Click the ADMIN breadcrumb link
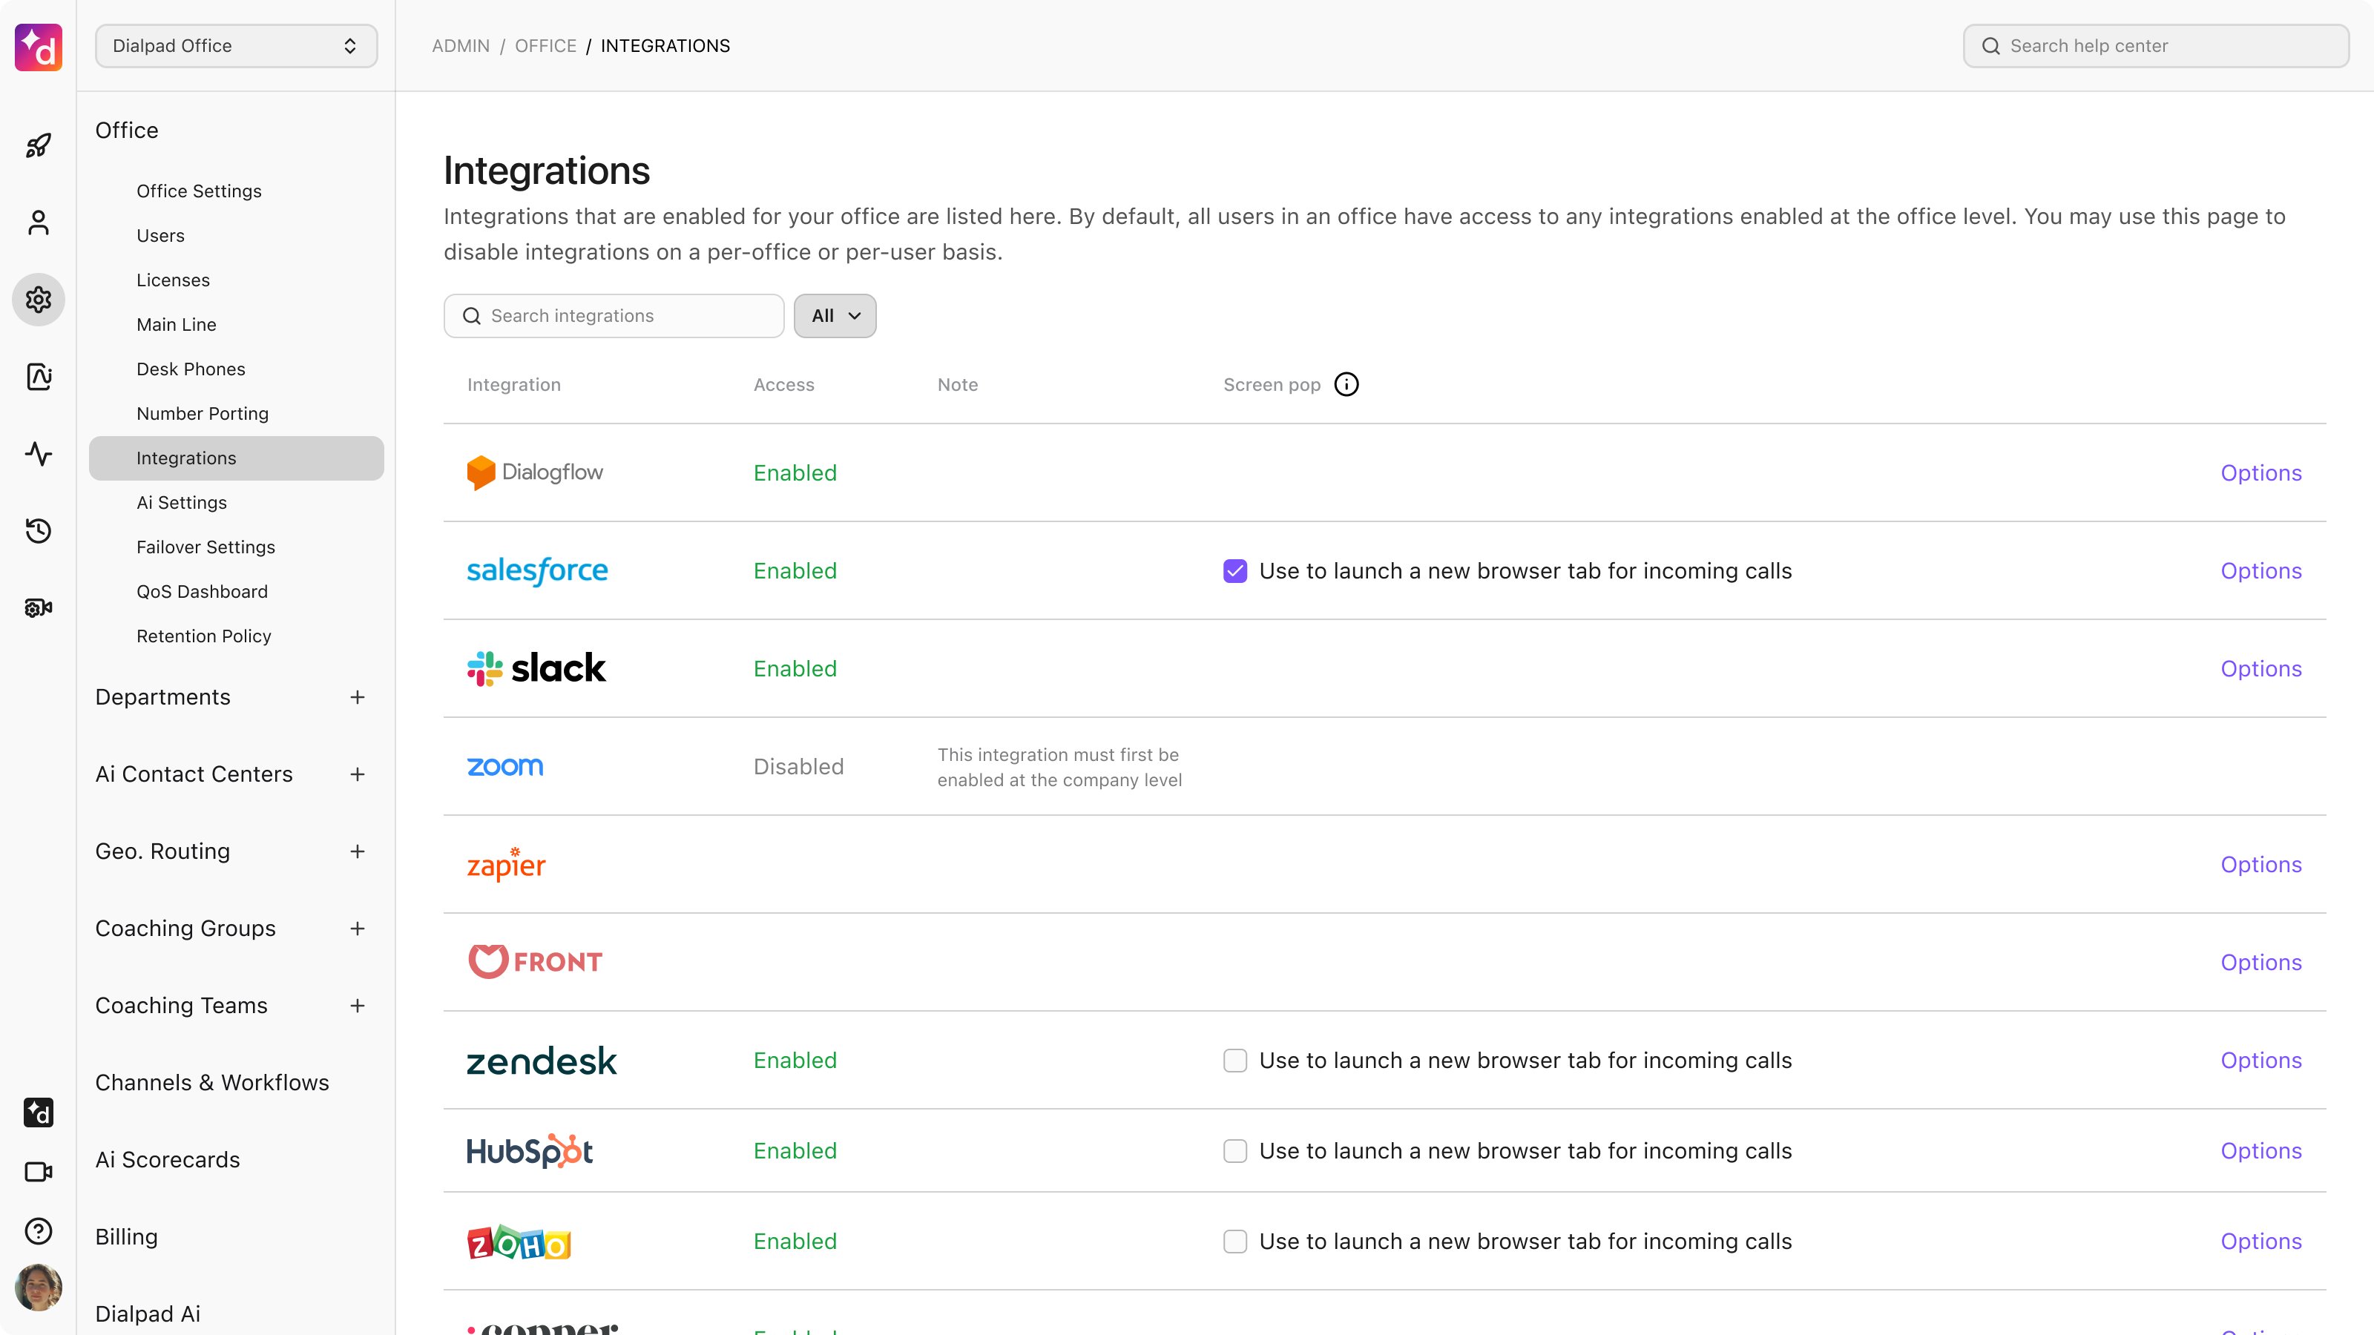 [x=461, y=46]
